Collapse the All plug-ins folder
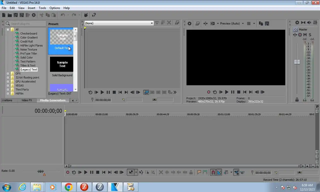The height and width of the screenshot is (192, 320). click(x=8, y=29)
